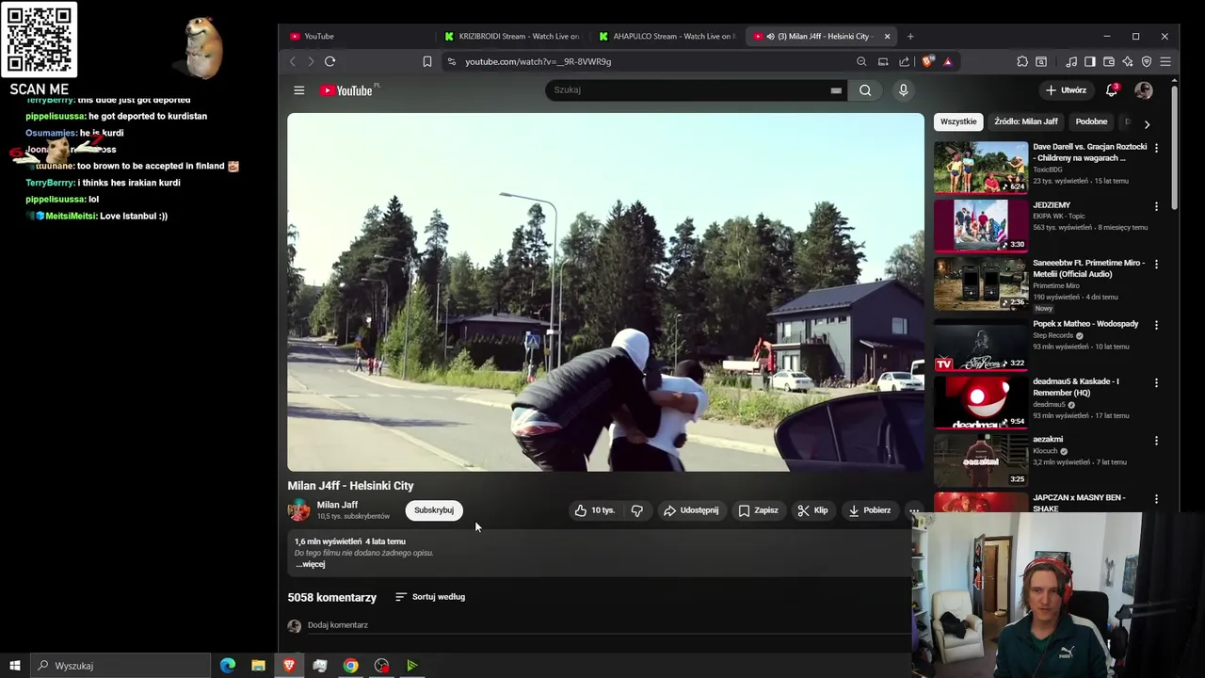Click the Utwórz create button

click(x=1066, y=90)
